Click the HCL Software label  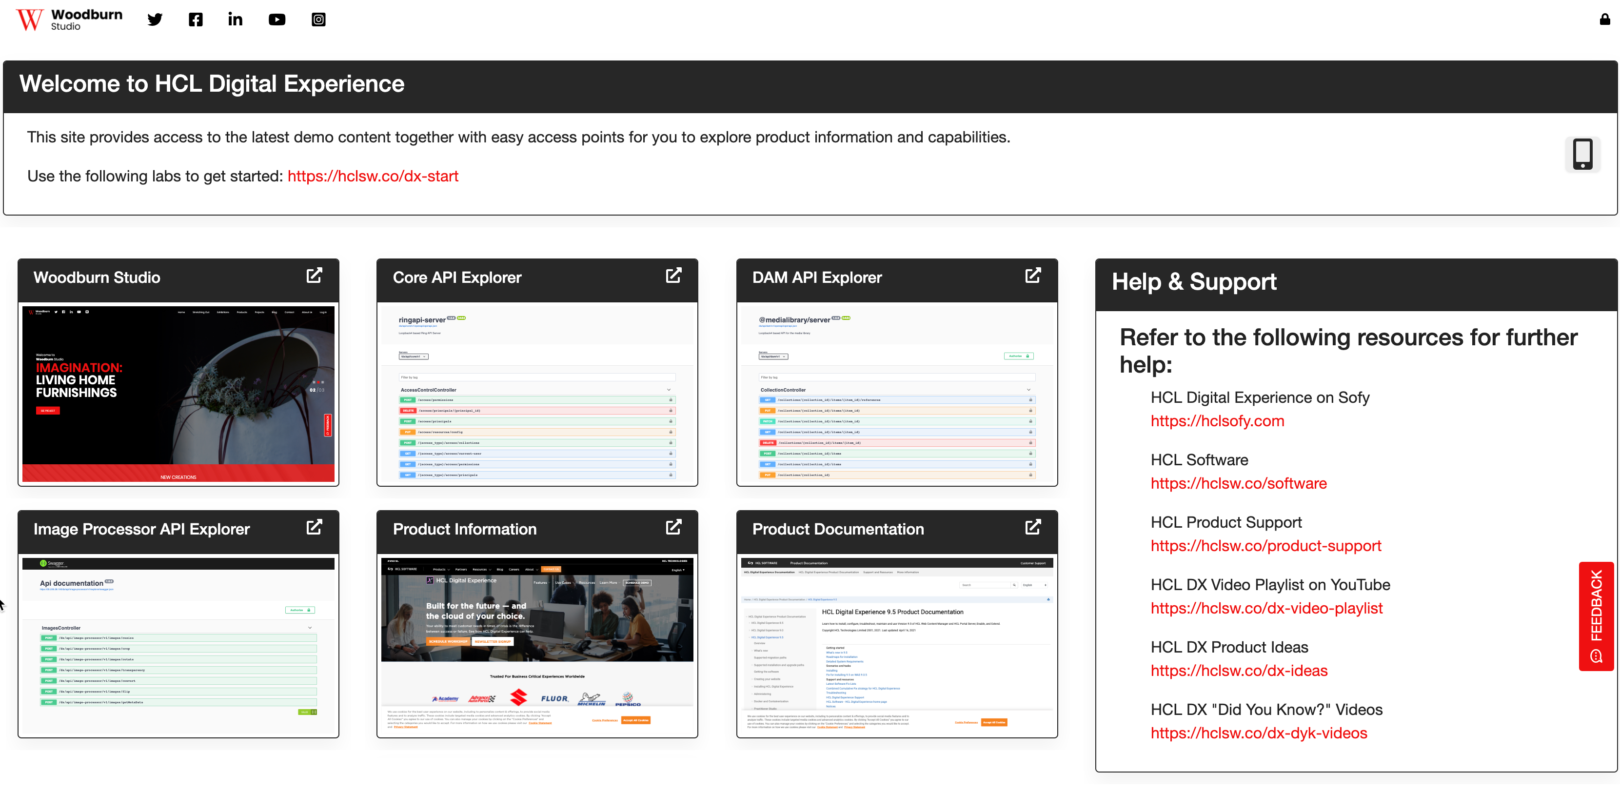point(1199,460)
